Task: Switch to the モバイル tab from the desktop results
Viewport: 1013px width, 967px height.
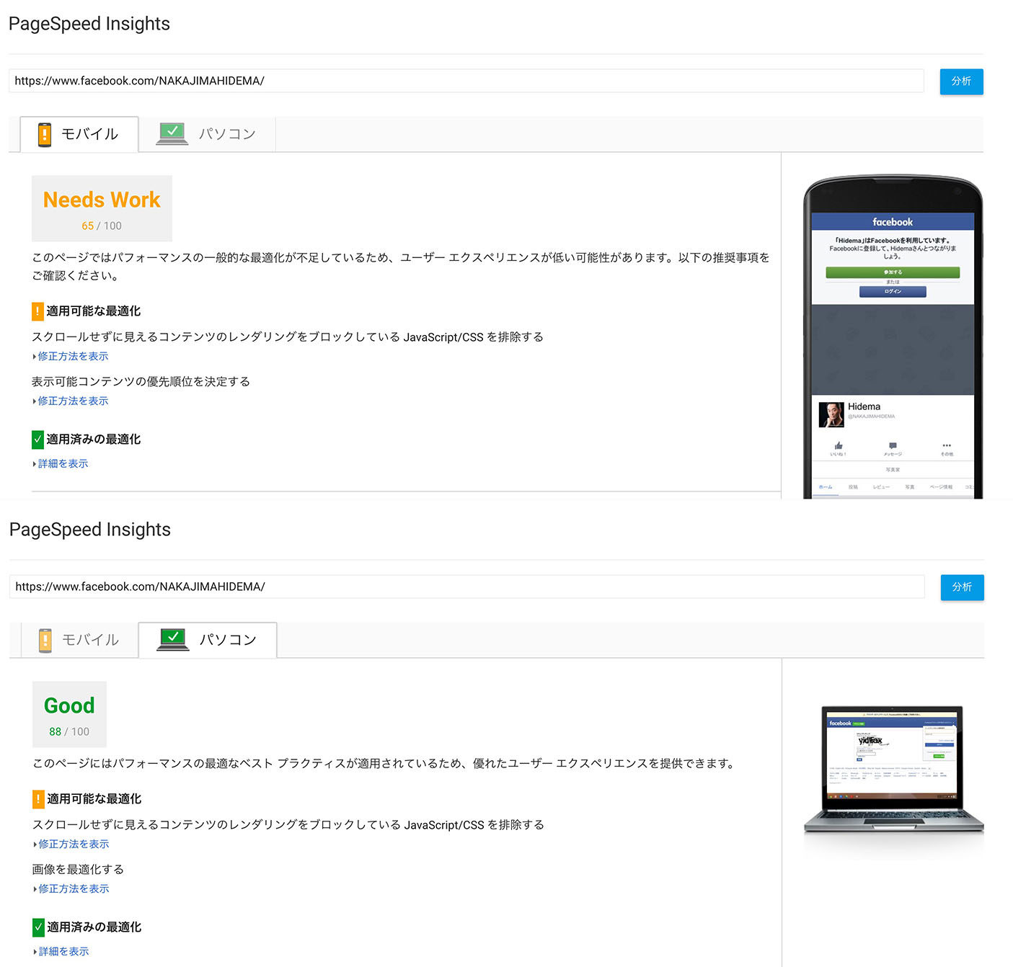Action: click(x=79, y=640)
